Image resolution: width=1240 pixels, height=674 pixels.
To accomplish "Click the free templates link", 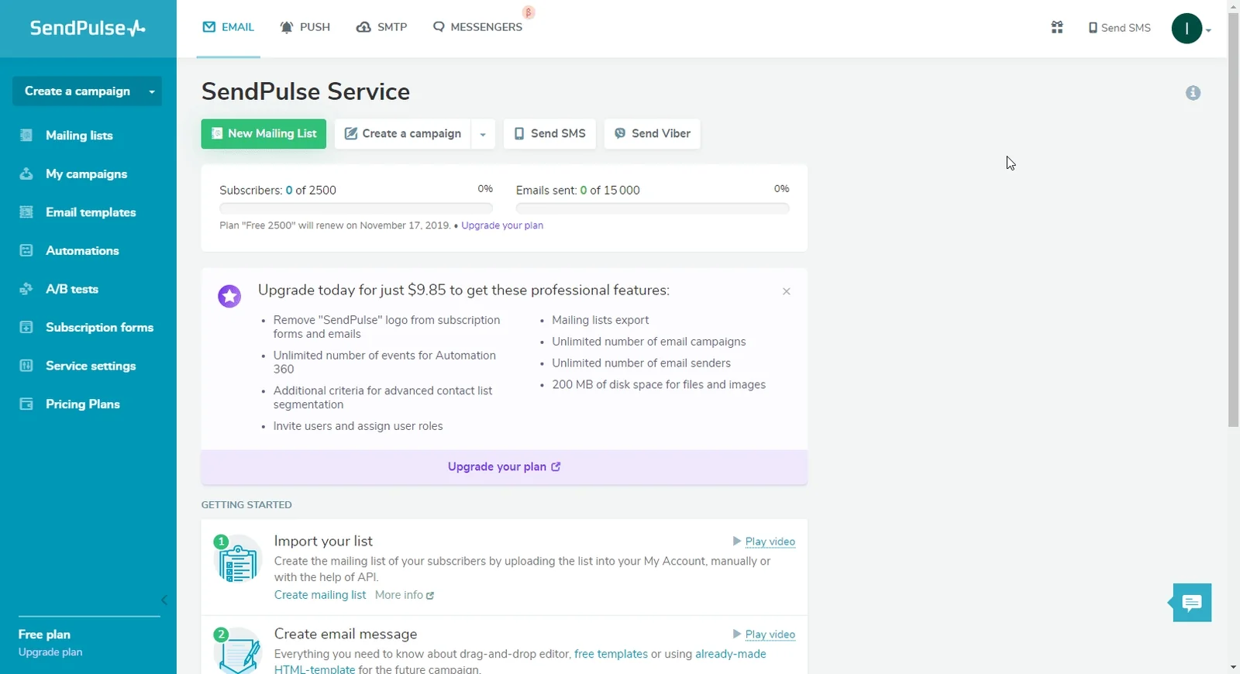I will click(x=611, y=654).
